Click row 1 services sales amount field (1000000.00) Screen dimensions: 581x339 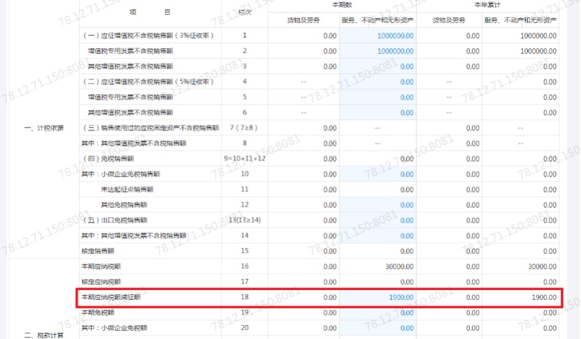tap(378, 35)
